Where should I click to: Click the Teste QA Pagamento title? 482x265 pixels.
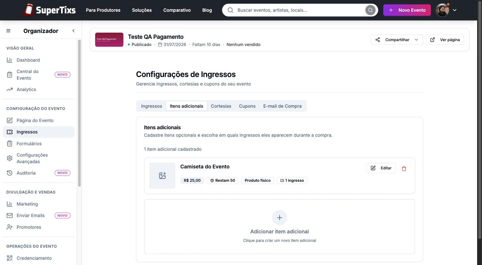pos(156,37)
